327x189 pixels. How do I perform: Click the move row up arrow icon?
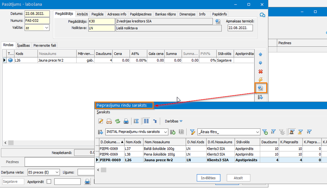pyautogui.click(x=261, y=54)
